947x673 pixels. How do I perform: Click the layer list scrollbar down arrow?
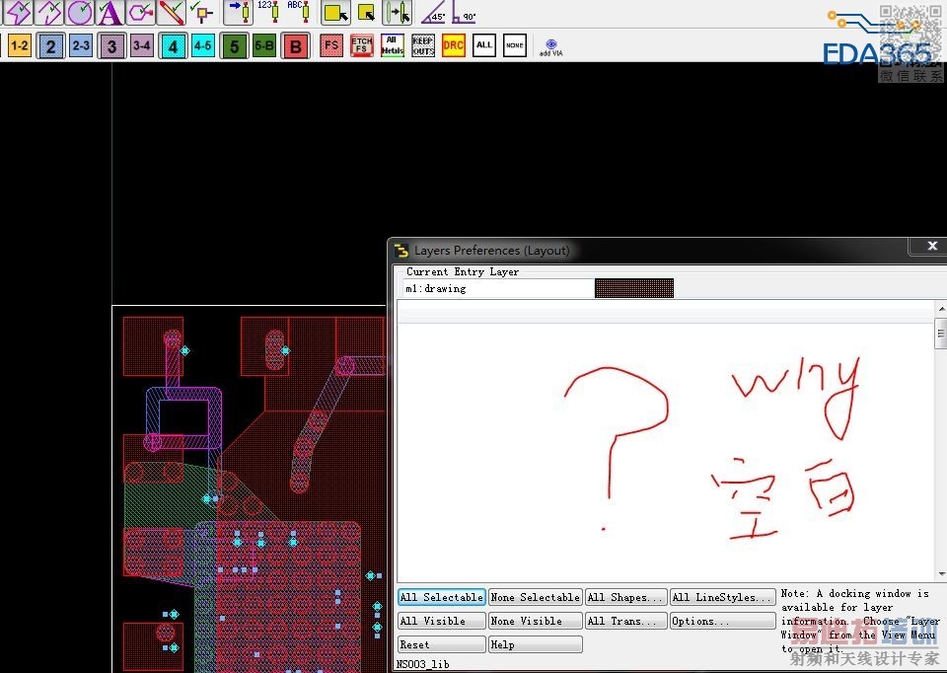[941, 574]
